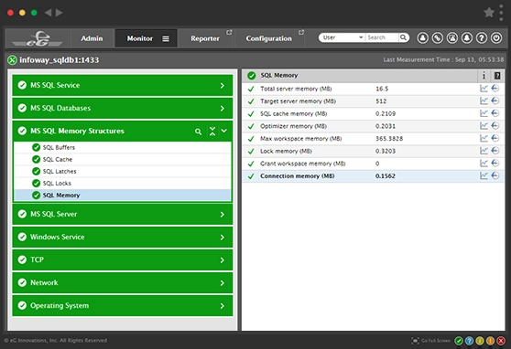
Task: Click the alarm bell icon
Action: (467, 38)
